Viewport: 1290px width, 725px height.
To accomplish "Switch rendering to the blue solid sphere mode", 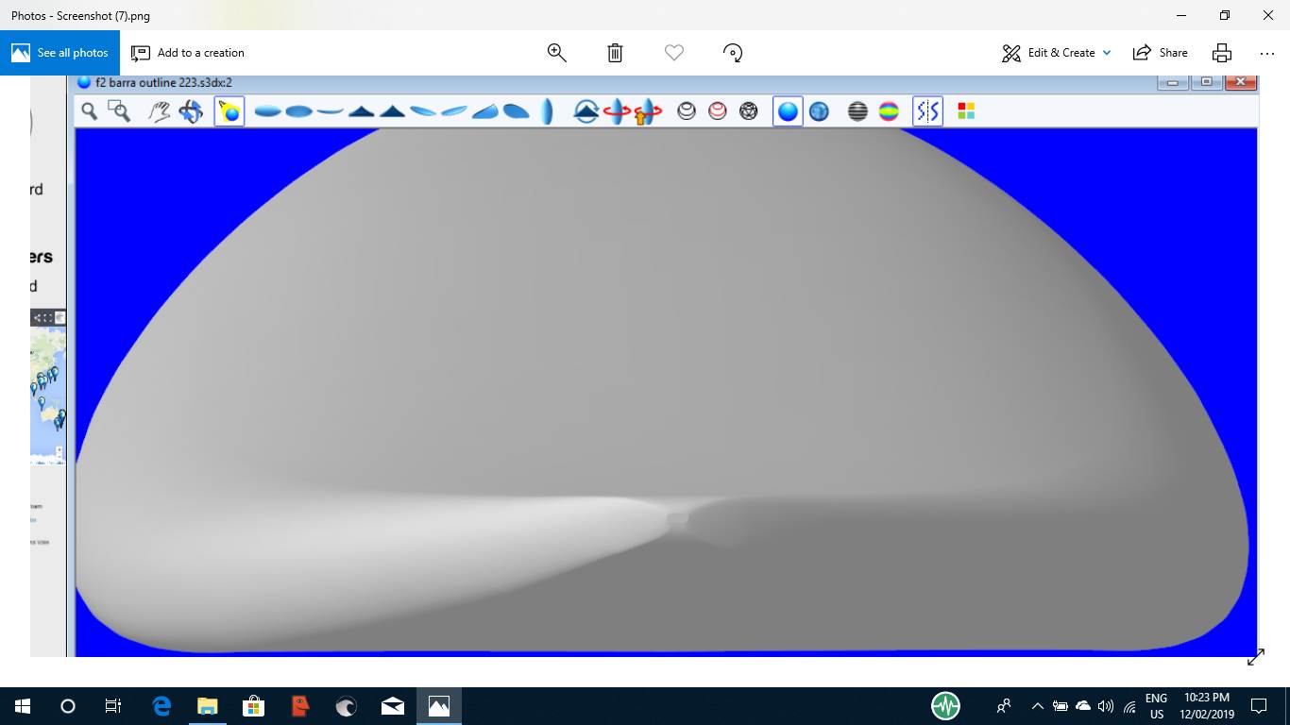I will [x=788, y=110].
